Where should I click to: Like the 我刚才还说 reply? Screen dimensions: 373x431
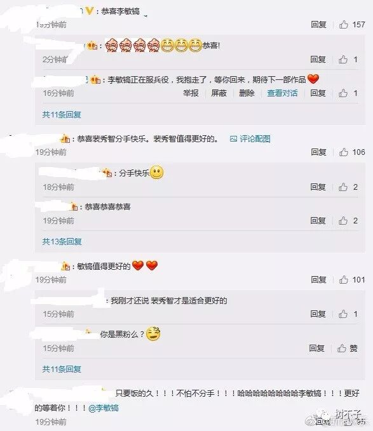tap(343, 314)
